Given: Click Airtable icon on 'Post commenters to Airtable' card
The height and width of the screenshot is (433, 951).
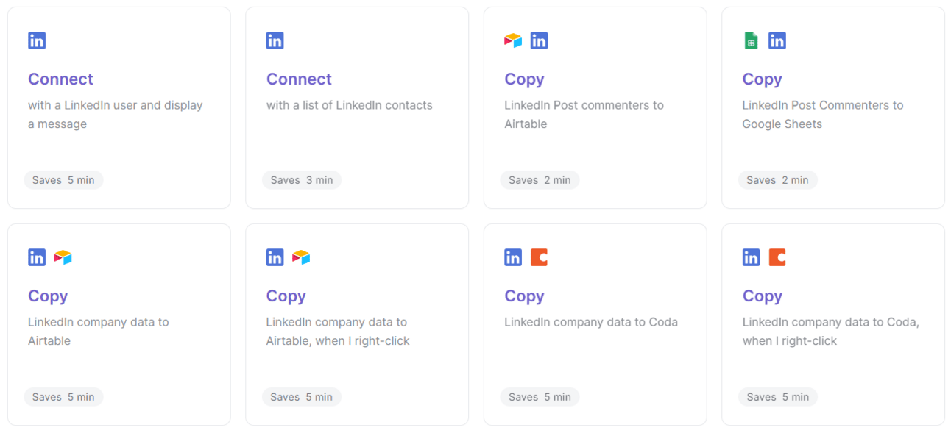Looking at the screenshot, I should [x=513, y=40].
